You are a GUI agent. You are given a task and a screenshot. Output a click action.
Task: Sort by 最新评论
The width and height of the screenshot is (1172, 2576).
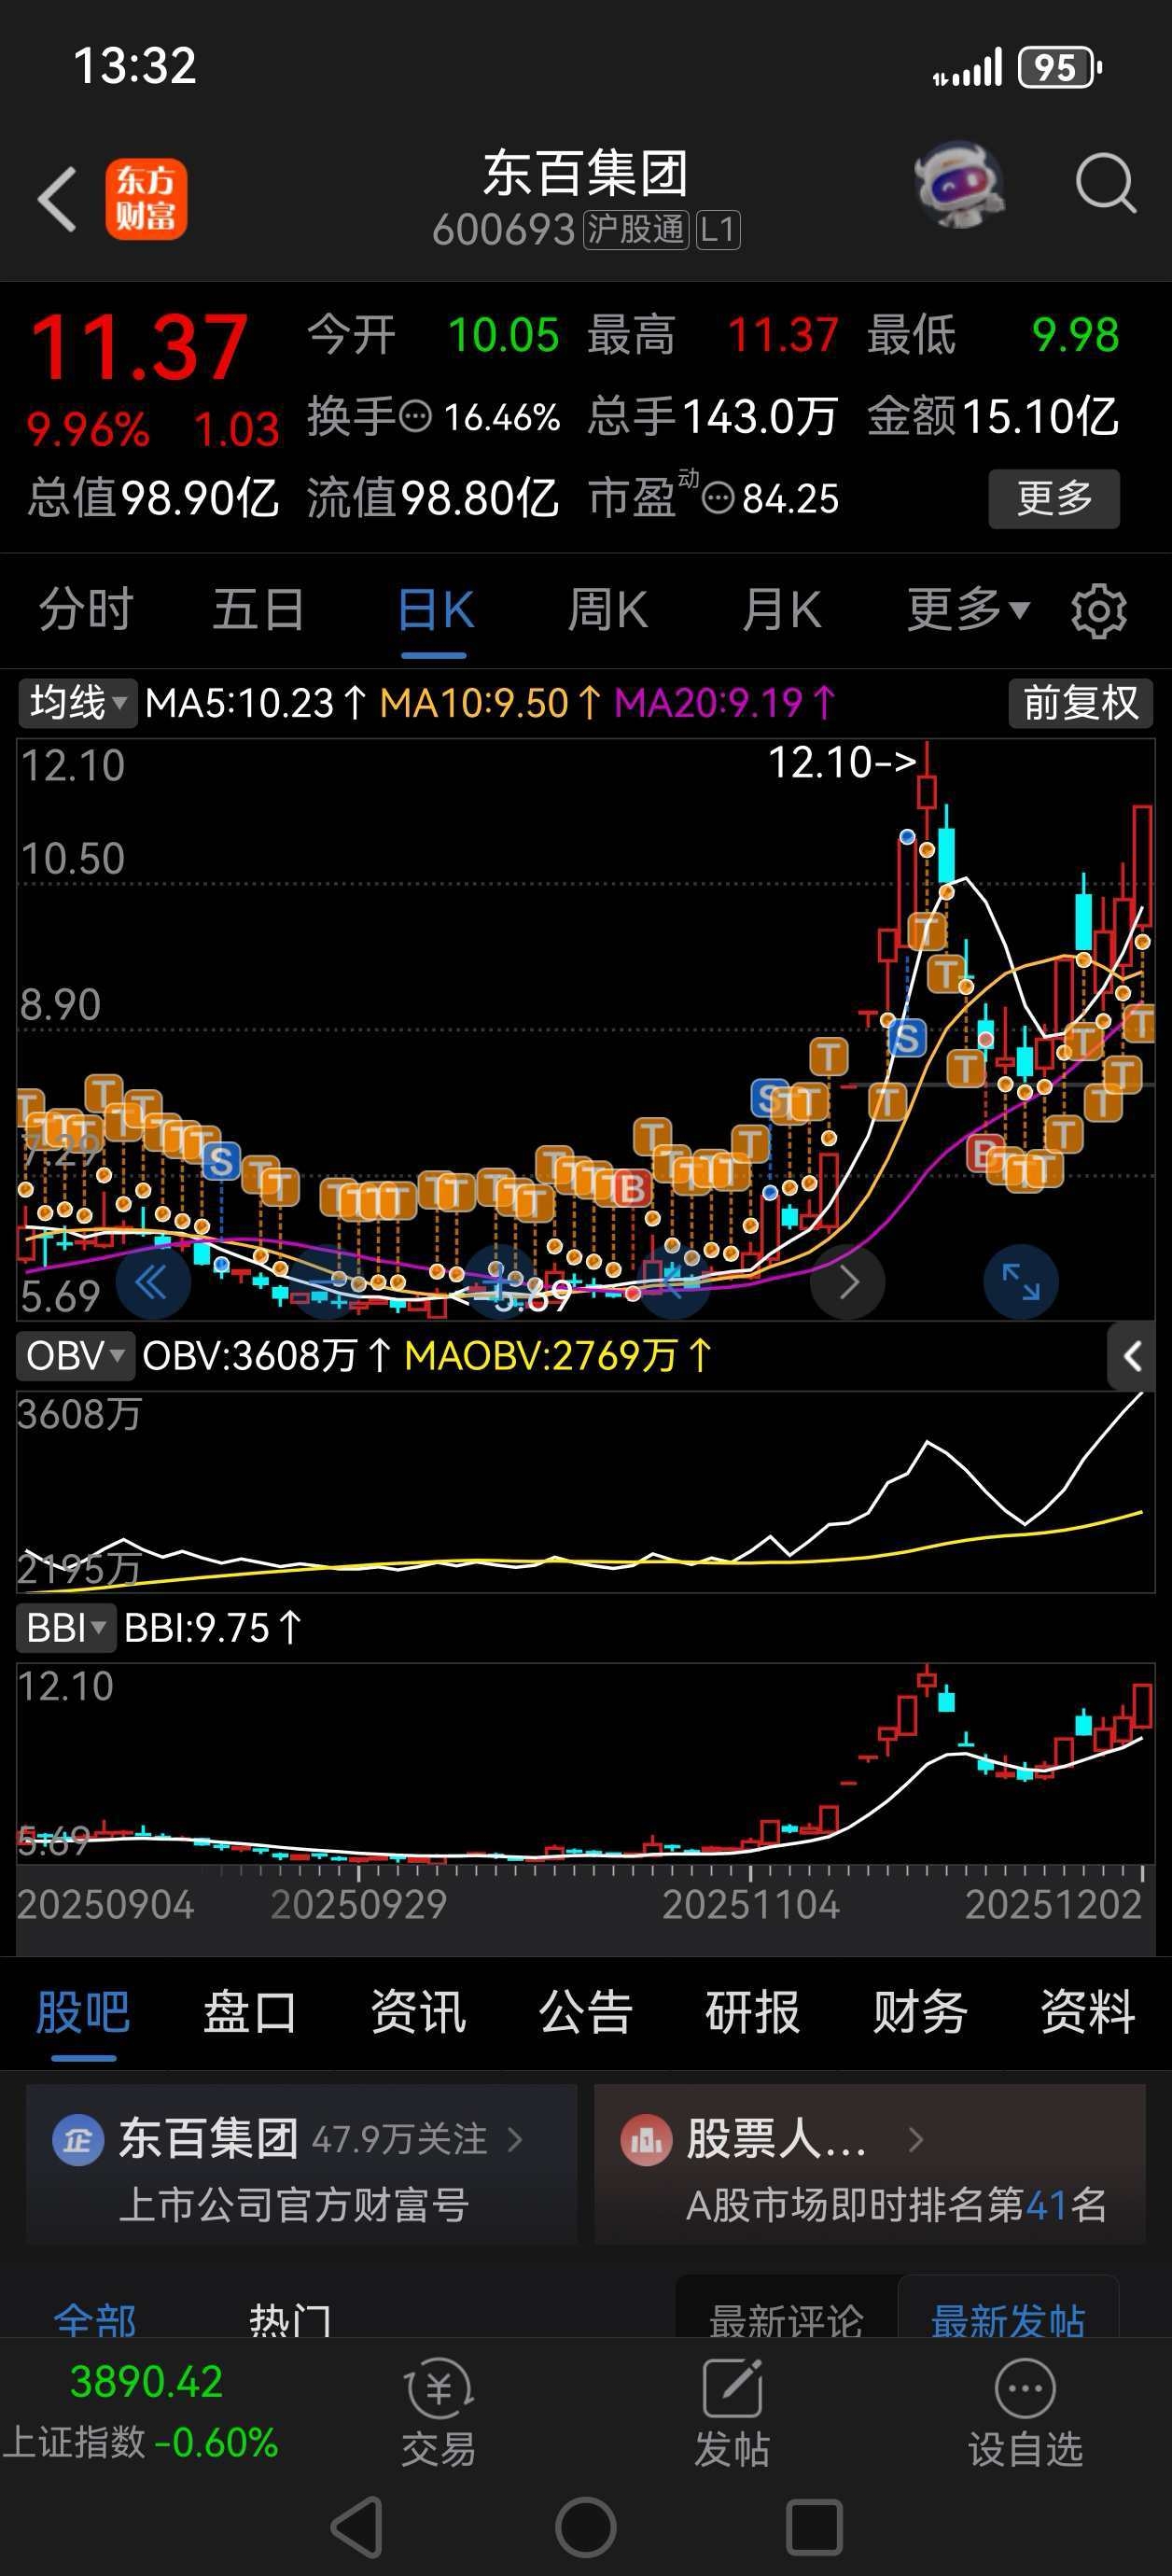tap(786, 2319)
